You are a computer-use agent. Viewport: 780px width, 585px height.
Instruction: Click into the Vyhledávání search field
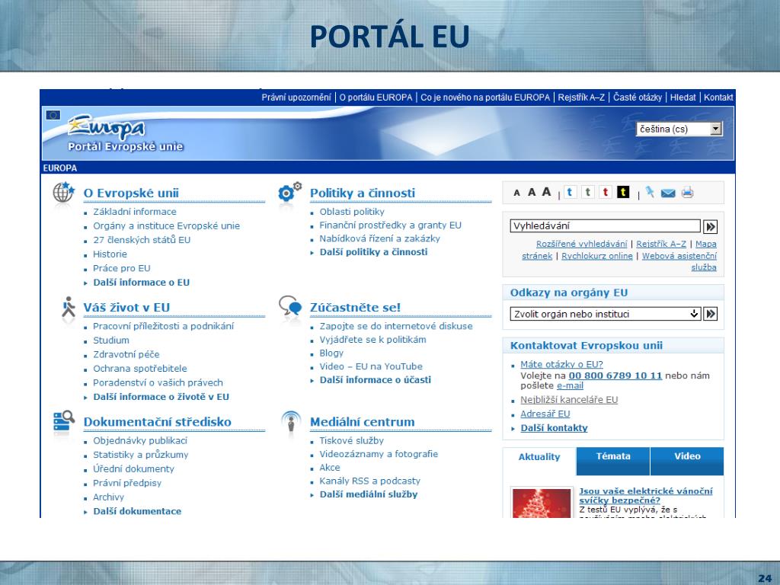coord(605,225)
